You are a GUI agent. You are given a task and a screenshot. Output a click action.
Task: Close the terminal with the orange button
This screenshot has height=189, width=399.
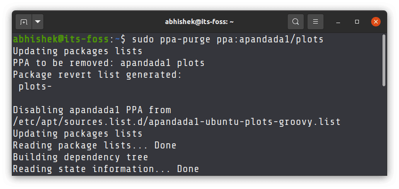pos(376,22)
